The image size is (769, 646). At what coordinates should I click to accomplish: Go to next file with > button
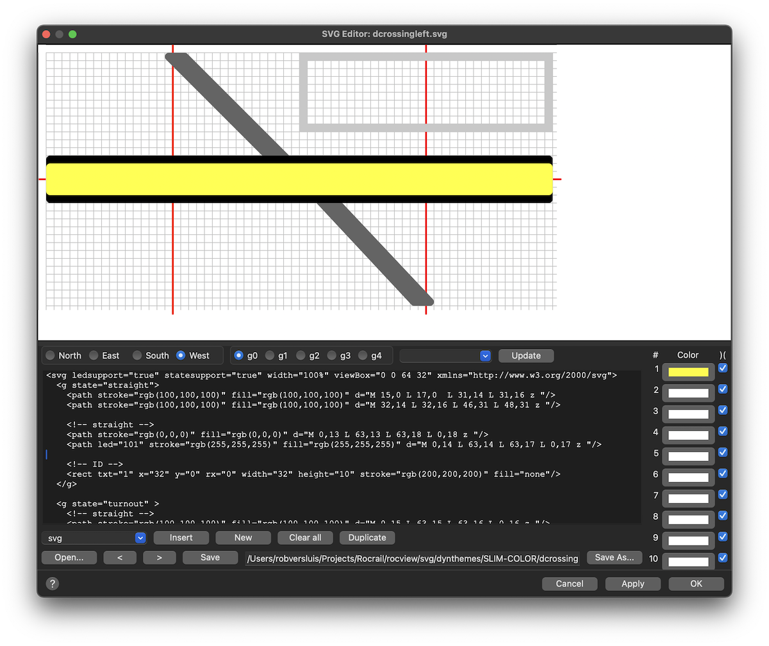pos(160,558)
